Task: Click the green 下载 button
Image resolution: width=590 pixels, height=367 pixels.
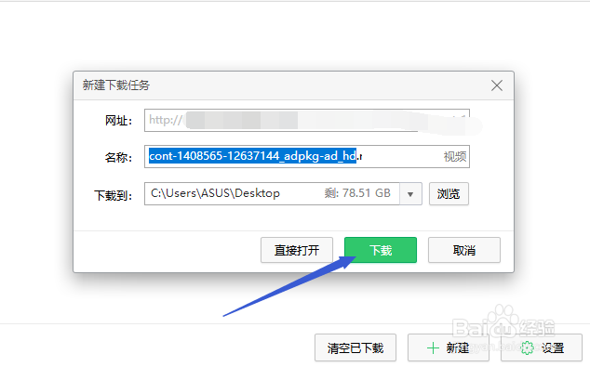Action: pyautogui.click(x=381, y=250)
